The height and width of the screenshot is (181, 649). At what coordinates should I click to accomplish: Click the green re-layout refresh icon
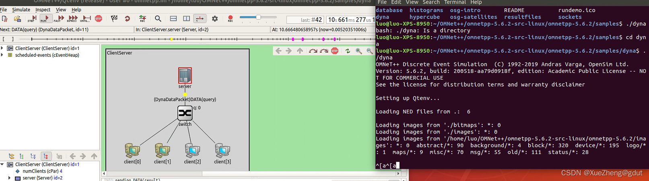348,51
